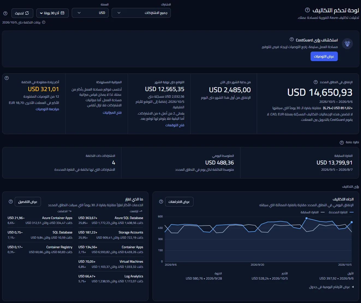Click the تحديث refresh button
The height and width of the screenshot is (303, 361).
coord(22,13)
